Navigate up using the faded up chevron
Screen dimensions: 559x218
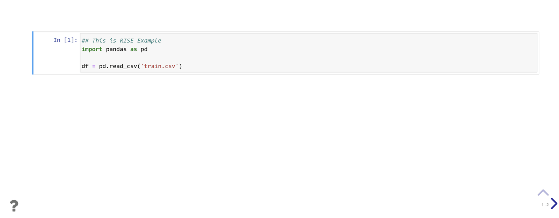[x=543, y=193]
